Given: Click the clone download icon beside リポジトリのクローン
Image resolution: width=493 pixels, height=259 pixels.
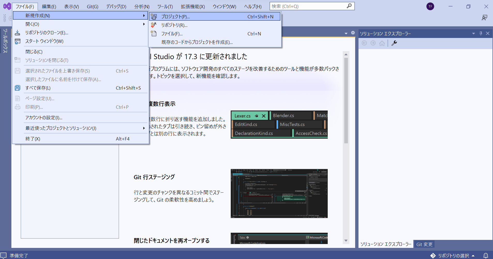Looking at the screenshot, I should click(x=17, y=33).
